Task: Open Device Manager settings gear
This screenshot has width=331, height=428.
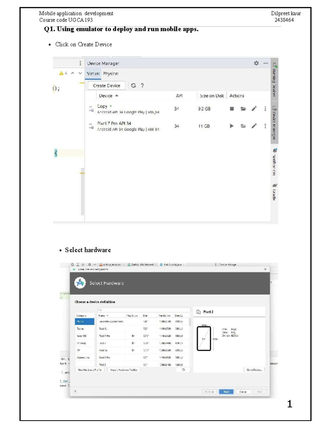Action: [x=256, y=63]
